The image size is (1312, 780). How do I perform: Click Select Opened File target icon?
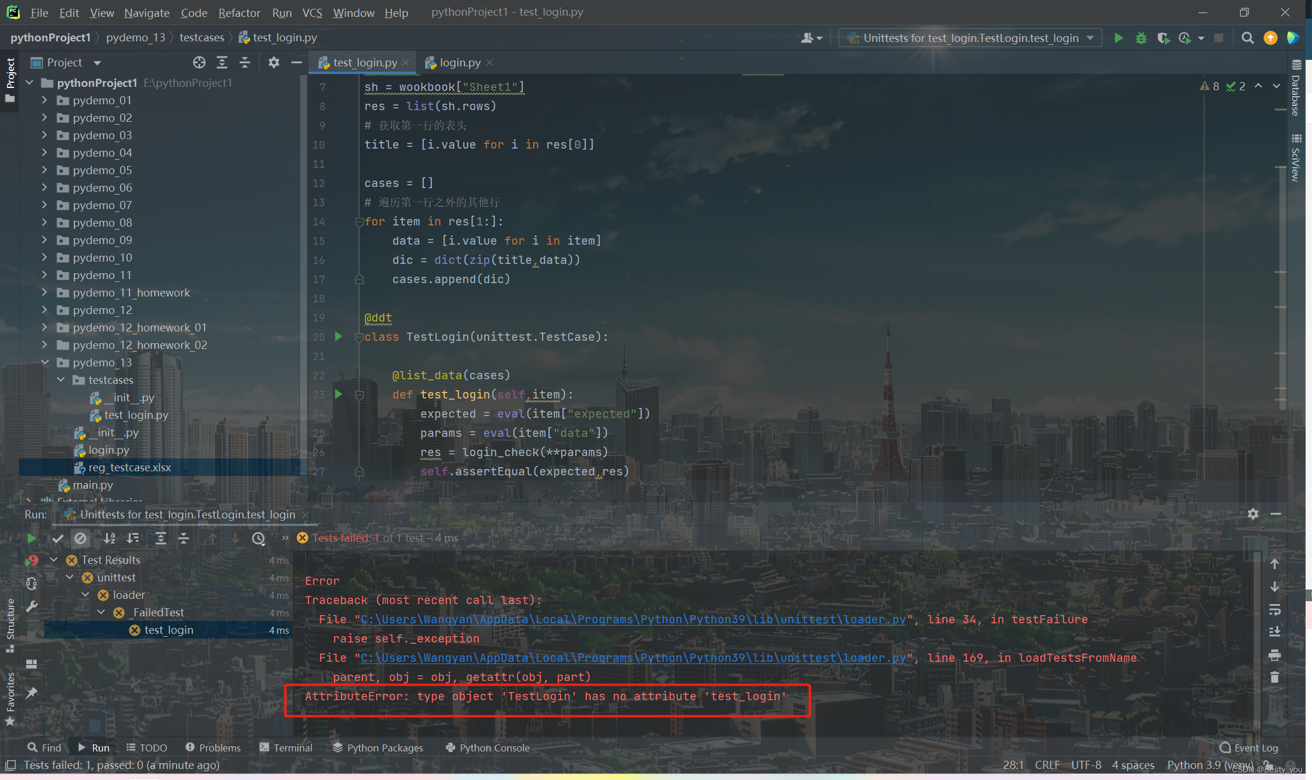coord(199,62)
